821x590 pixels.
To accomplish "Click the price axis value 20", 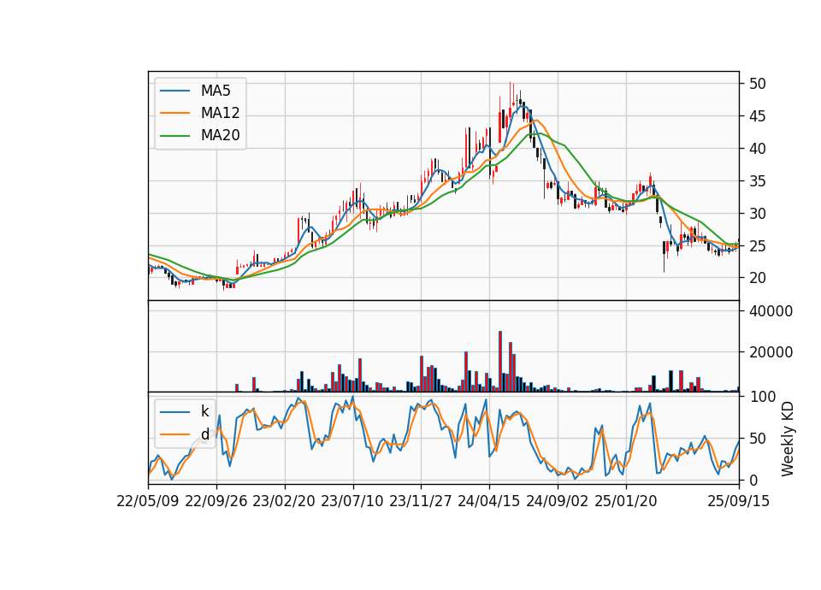I will (757, 278).
